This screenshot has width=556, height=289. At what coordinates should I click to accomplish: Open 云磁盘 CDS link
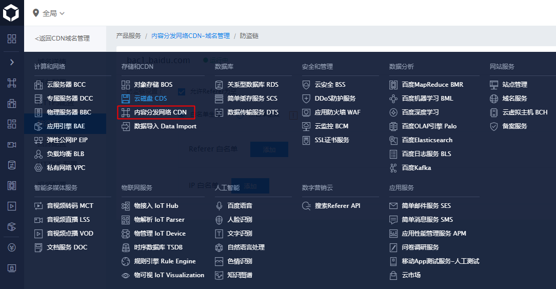pos(150,99)
